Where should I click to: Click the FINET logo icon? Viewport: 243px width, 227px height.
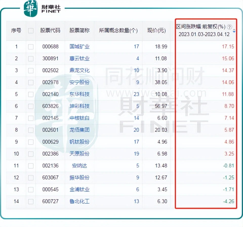pyautogui.click(x=31, y=8)
